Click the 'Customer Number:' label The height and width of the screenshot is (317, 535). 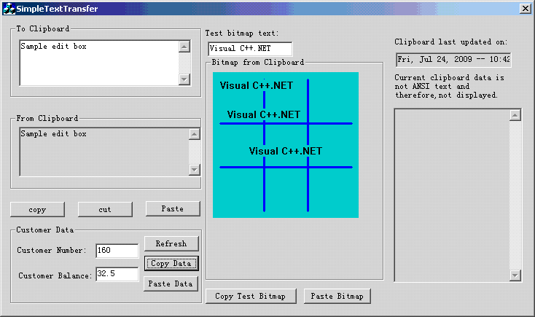click(x=52, y=250)
